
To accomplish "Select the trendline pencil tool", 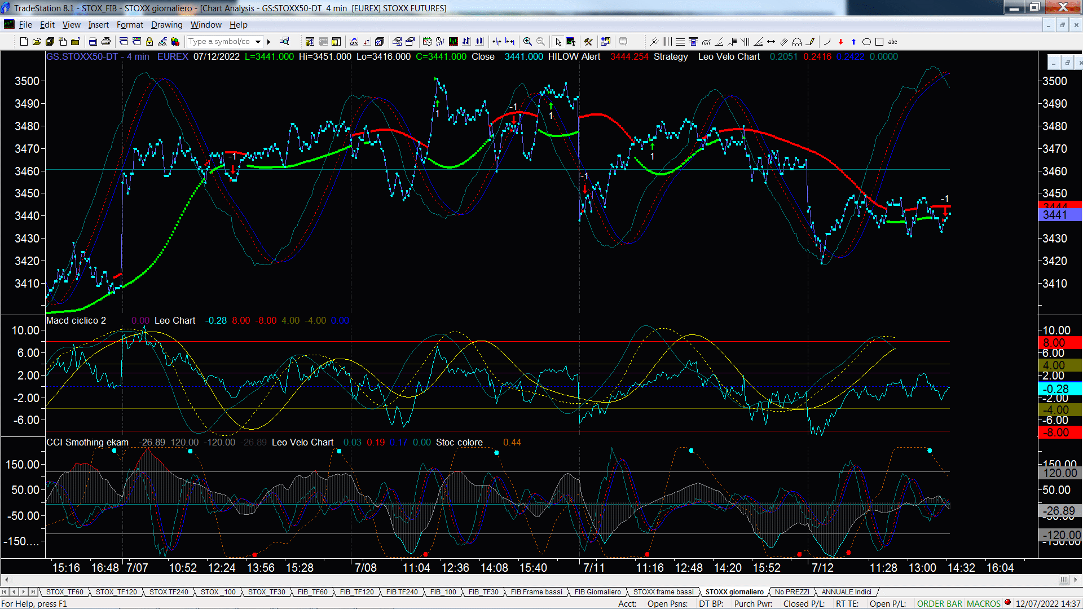I will click(811, 42).
